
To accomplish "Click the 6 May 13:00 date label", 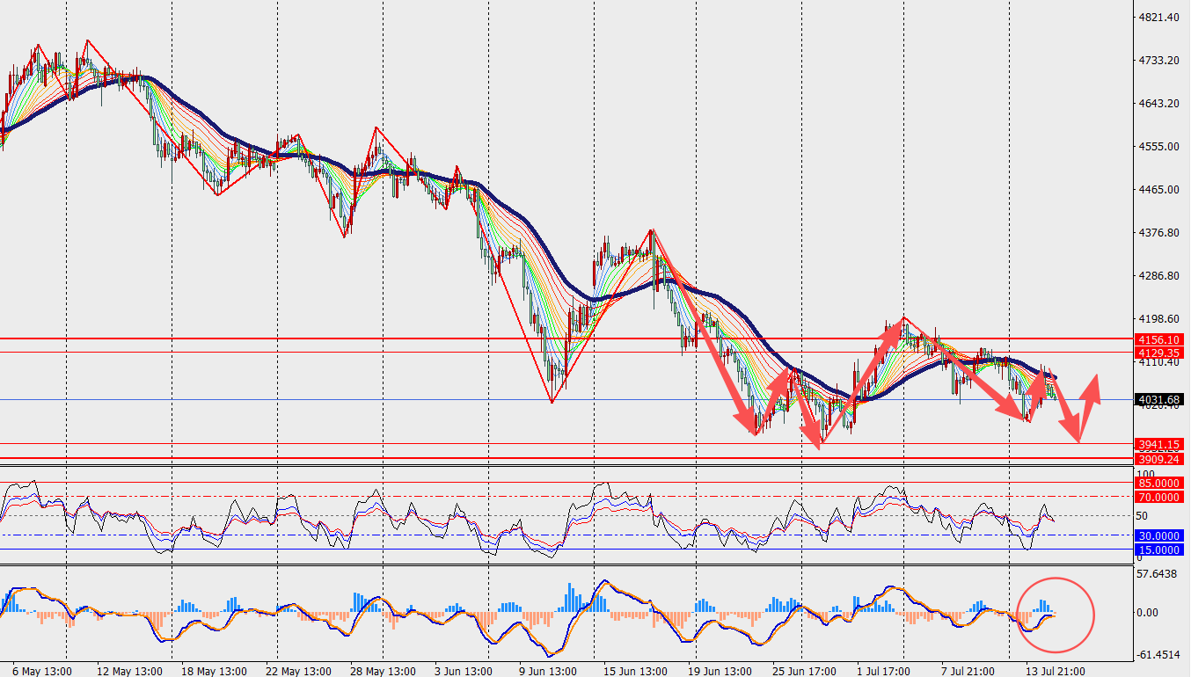I will coord(40,671).
